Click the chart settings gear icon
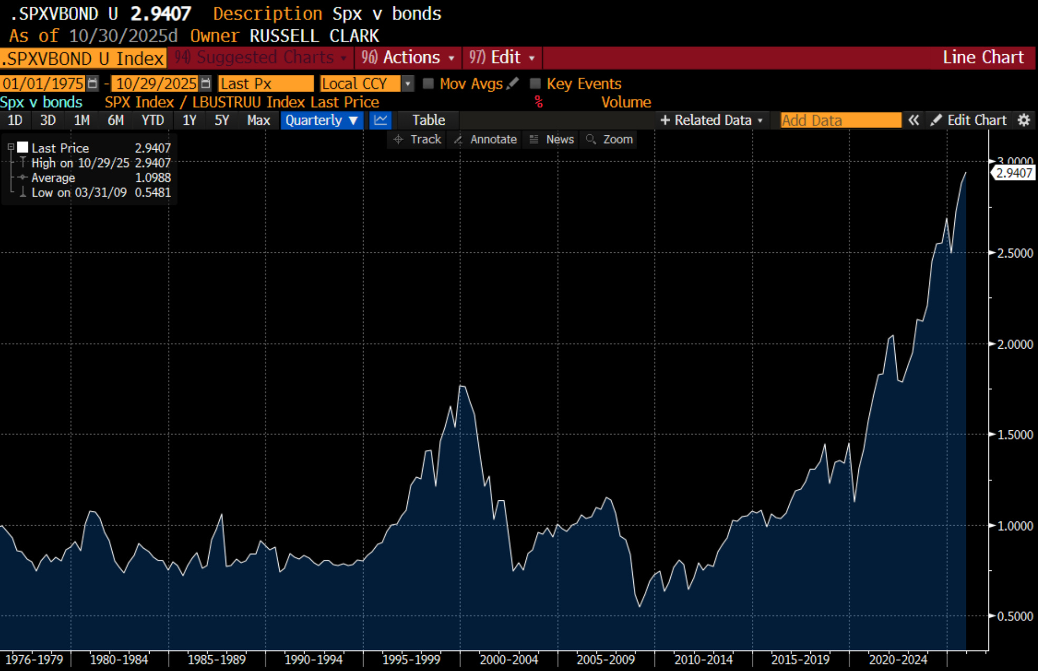The width and height of the screenshot is (1038, 671). point(1023,120)
